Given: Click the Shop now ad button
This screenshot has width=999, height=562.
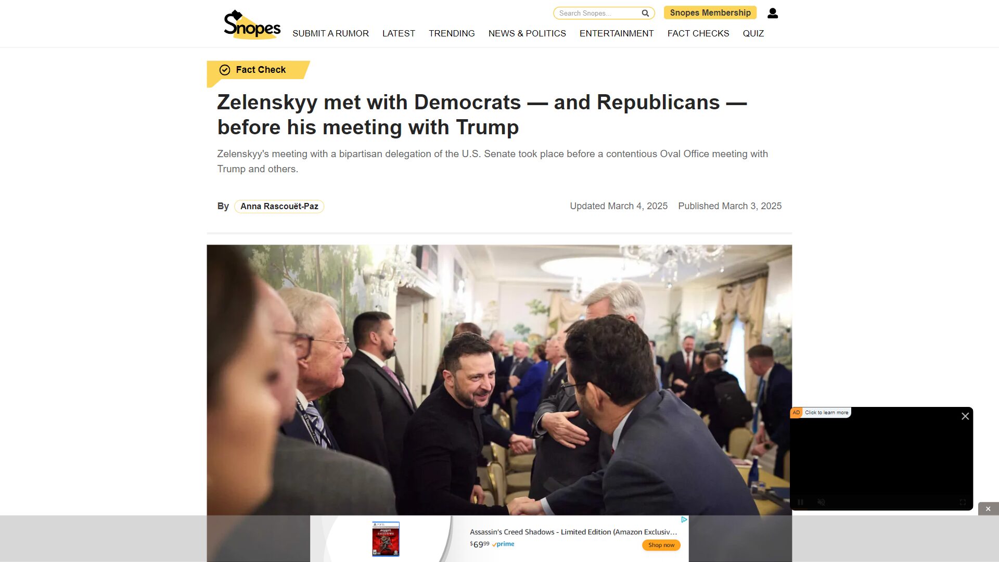Looking at the screenshot, I should [x=661, y=545].
